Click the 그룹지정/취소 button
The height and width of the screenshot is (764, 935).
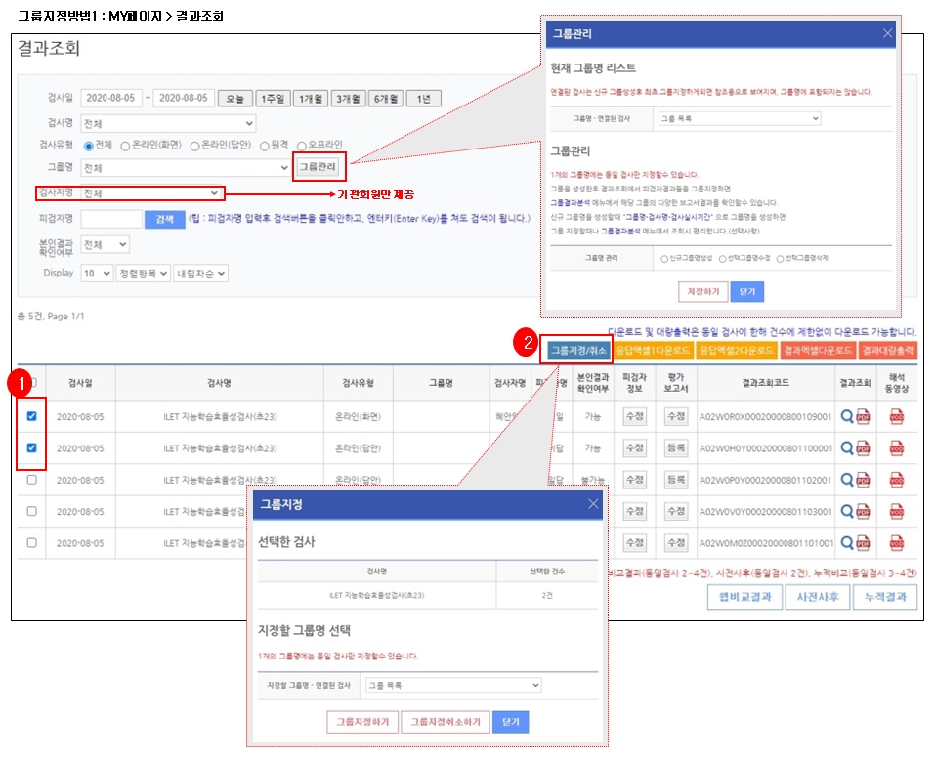[577, 349]
